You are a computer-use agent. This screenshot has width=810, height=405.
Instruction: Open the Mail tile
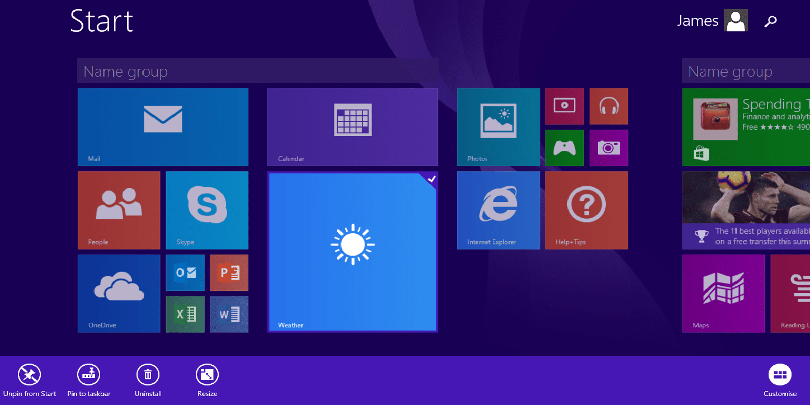click(x=163, y=127)
